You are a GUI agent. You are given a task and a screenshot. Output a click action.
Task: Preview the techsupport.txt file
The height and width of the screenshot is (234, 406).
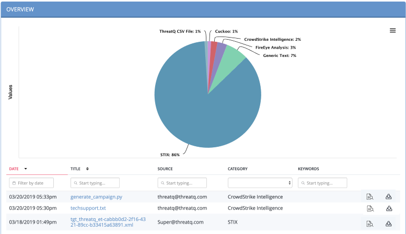tap(370, 208)
